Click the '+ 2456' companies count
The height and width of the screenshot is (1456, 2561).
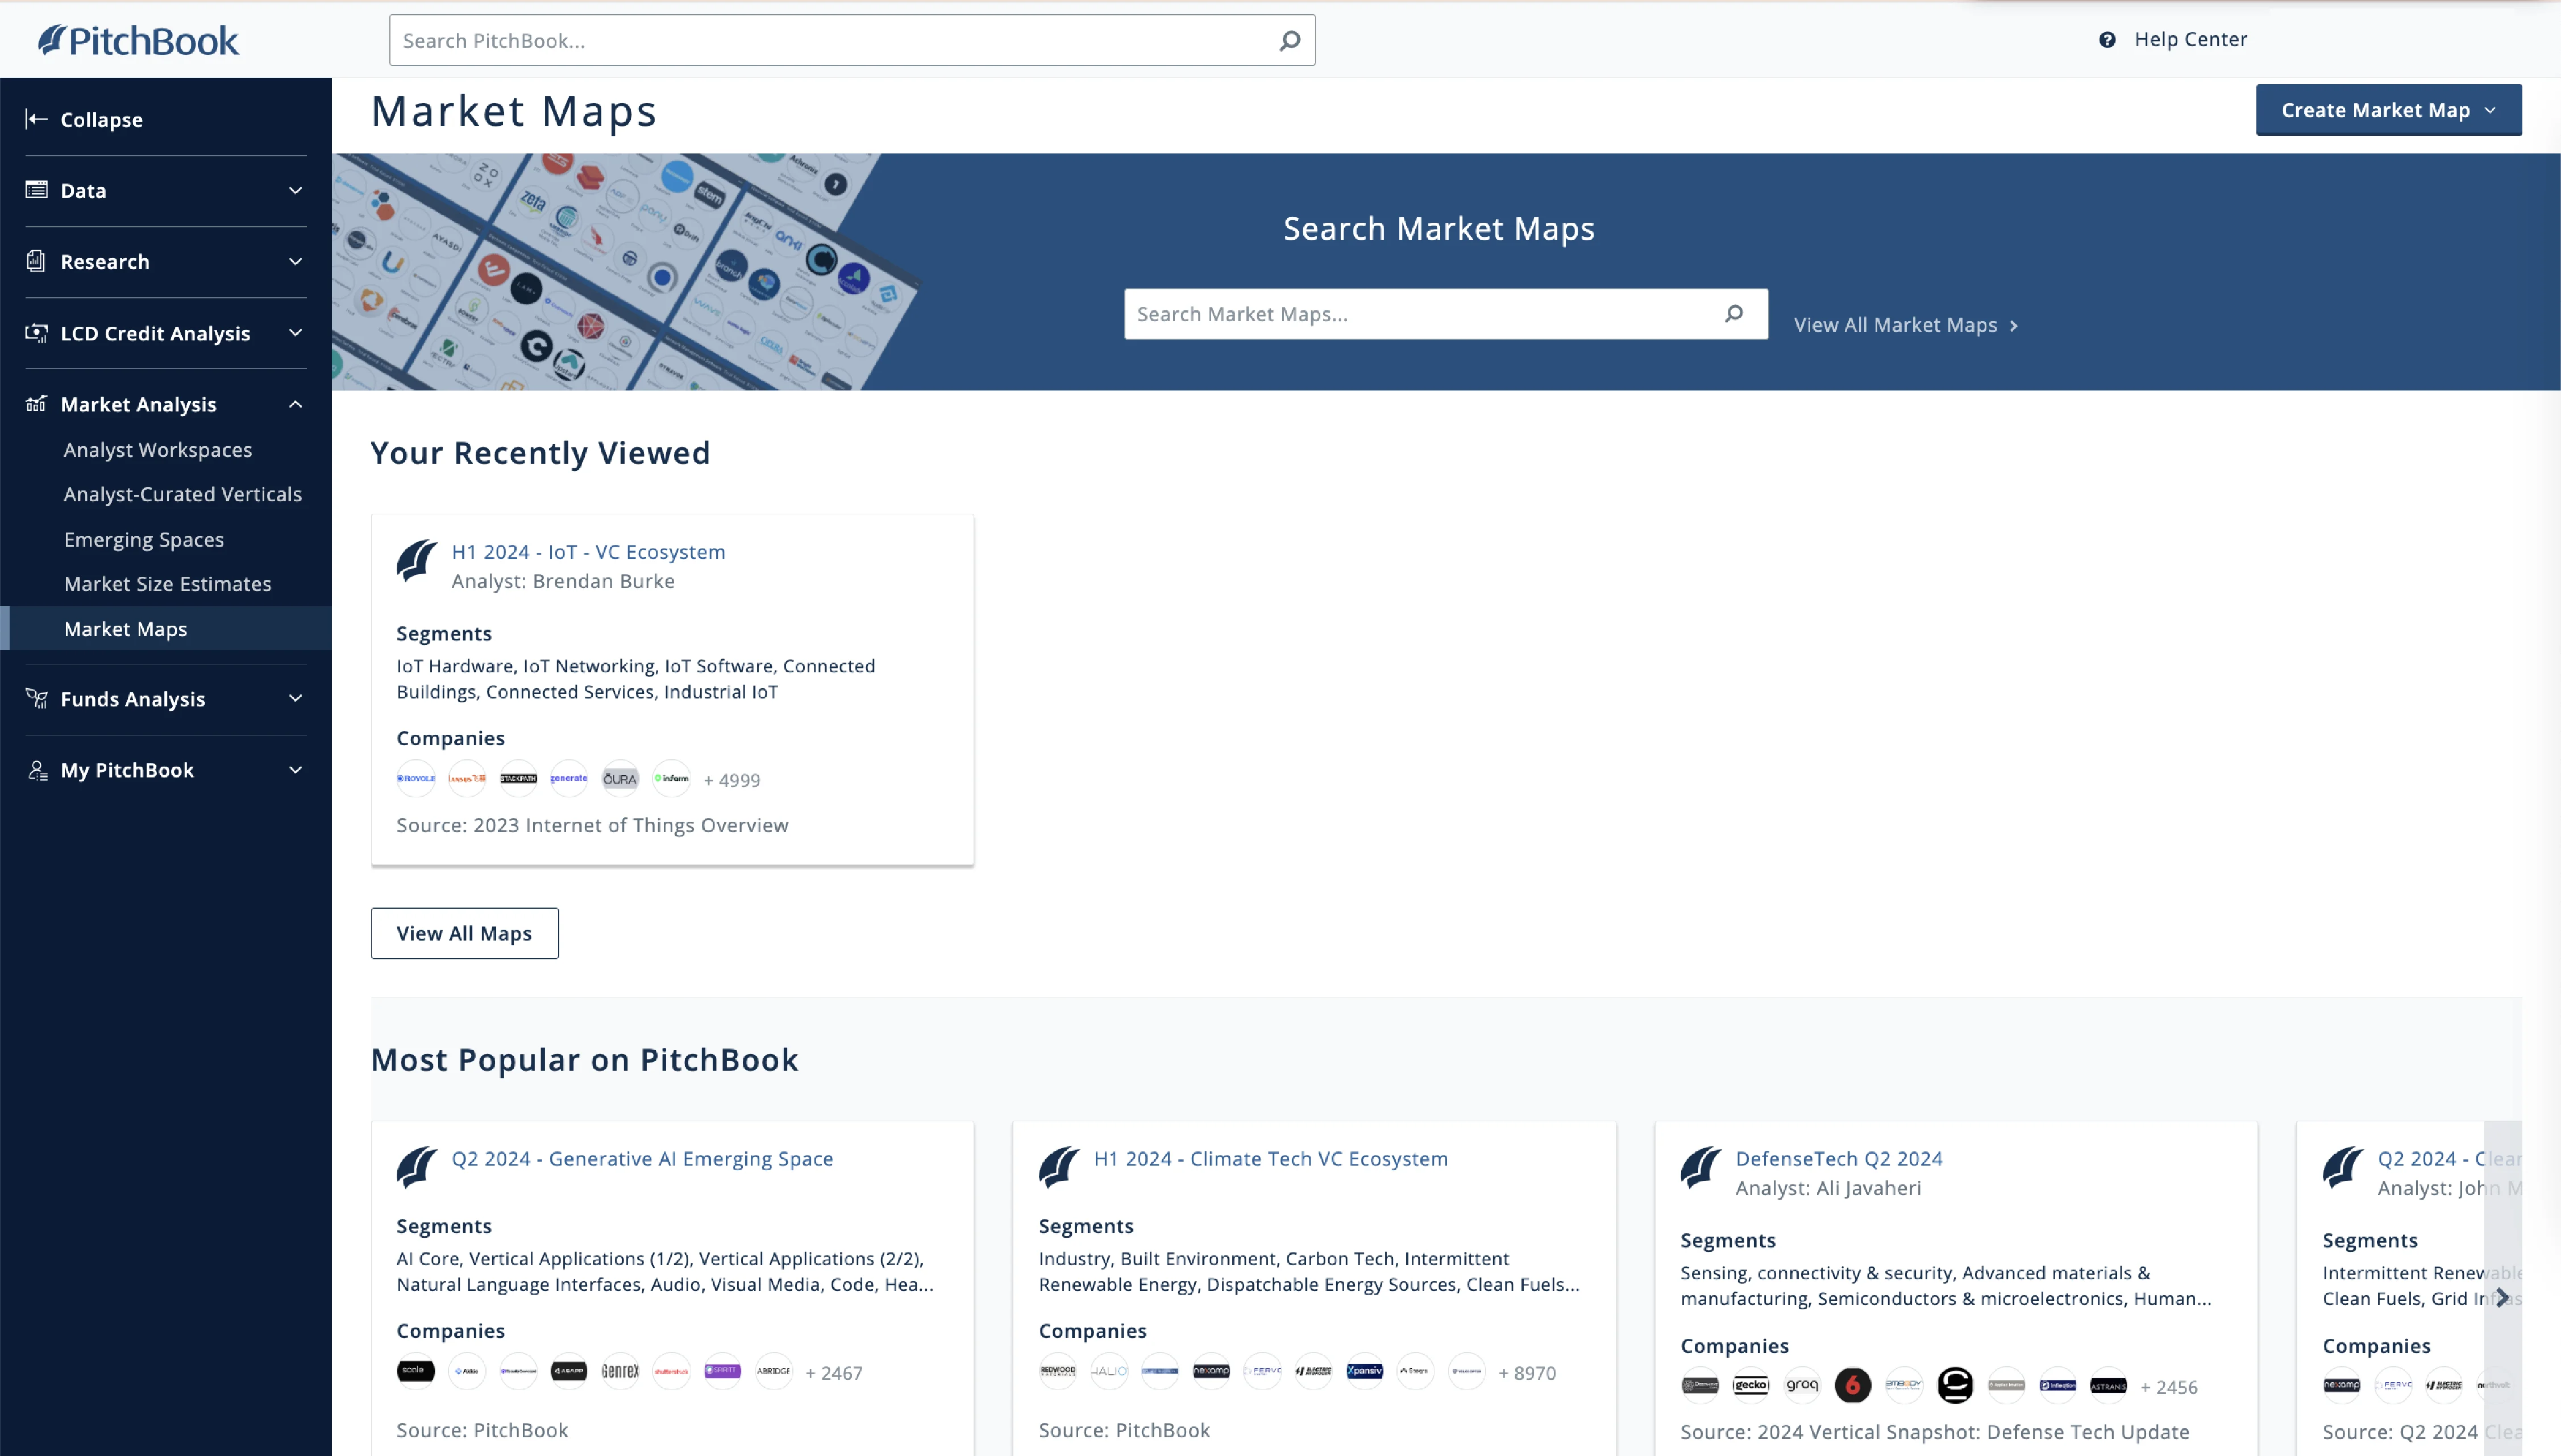point(2169,1387)
